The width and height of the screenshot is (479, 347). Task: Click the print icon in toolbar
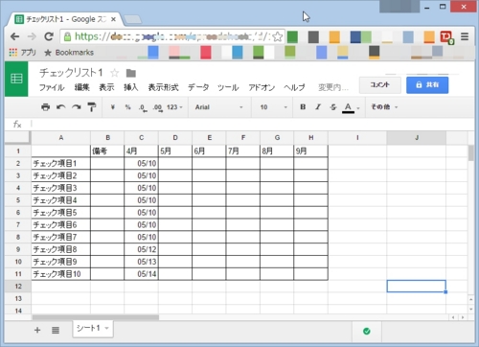tap(45, 107)
